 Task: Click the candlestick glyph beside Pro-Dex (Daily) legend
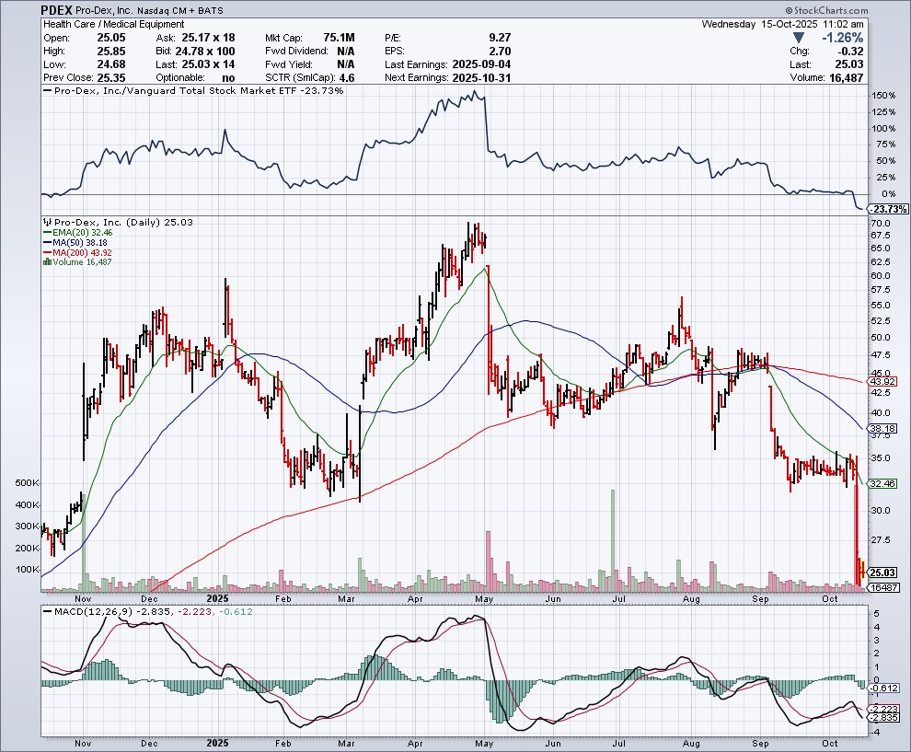[x=48, y=222]
